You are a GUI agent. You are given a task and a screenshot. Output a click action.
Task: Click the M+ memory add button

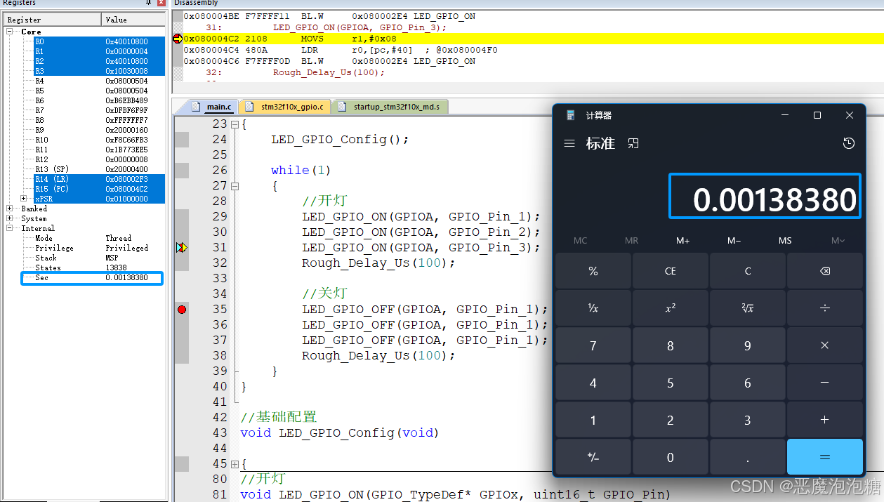(x=682, y=241)
